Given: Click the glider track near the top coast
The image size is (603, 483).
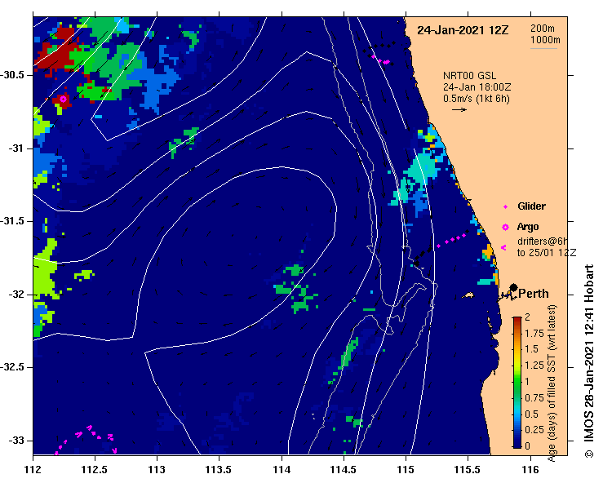Looking at the screenshot, I should [x=379, y=53].
